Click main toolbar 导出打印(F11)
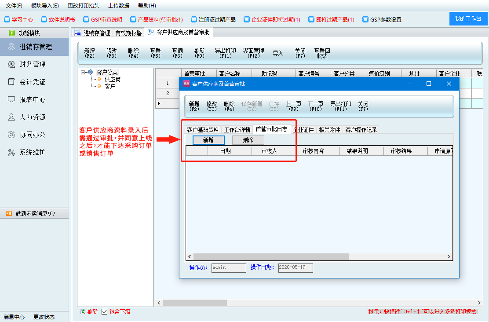This screenshot has height=322, width=489. (226, 53)
